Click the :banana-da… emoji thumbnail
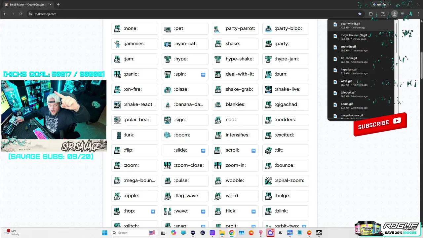 point(168,104)
